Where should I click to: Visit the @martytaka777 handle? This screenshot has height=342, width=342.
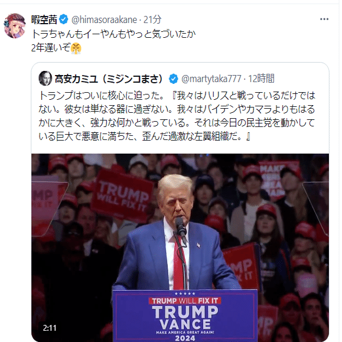pos(211,79)
